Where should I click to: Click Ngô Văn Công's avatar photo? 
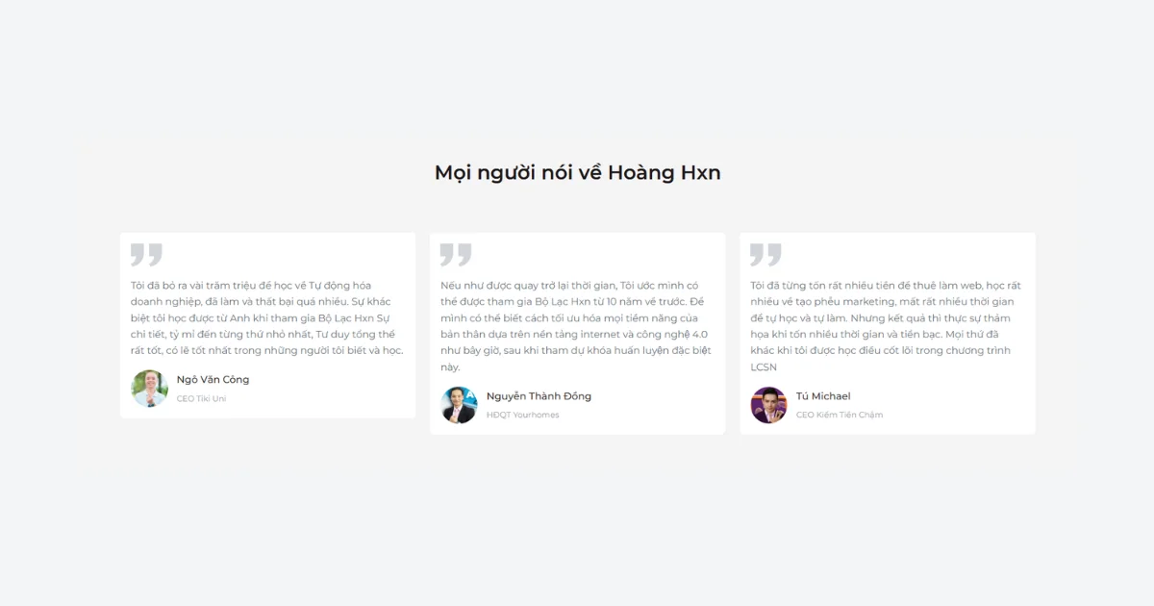[x=149, y=389]
